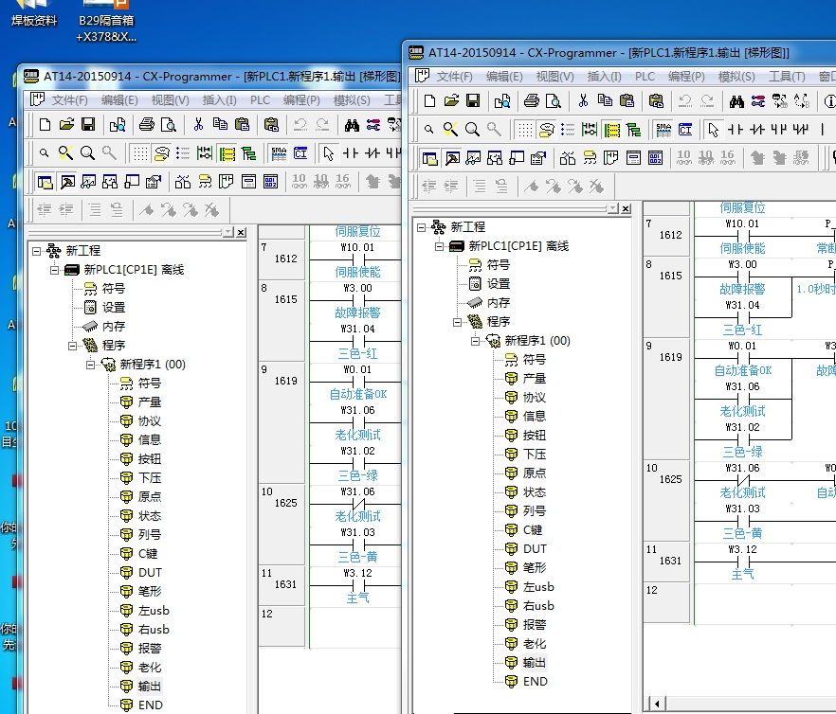The image size is (836, 714).
Task: Open file via folder icon in right window
Action: [x=451, y=100]
